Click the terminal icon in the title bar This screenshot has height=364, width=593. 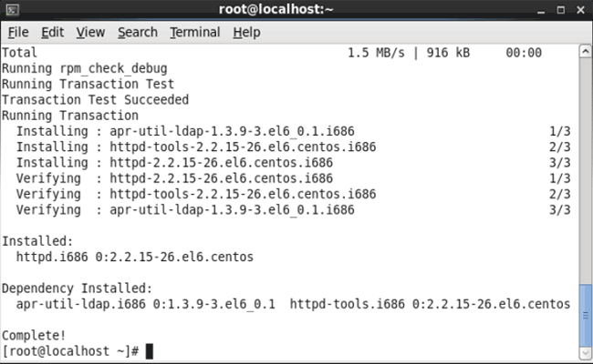coord(12,10)
